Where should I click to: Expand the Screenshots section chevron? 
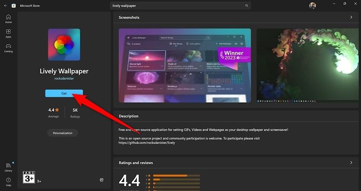[351, 17]
